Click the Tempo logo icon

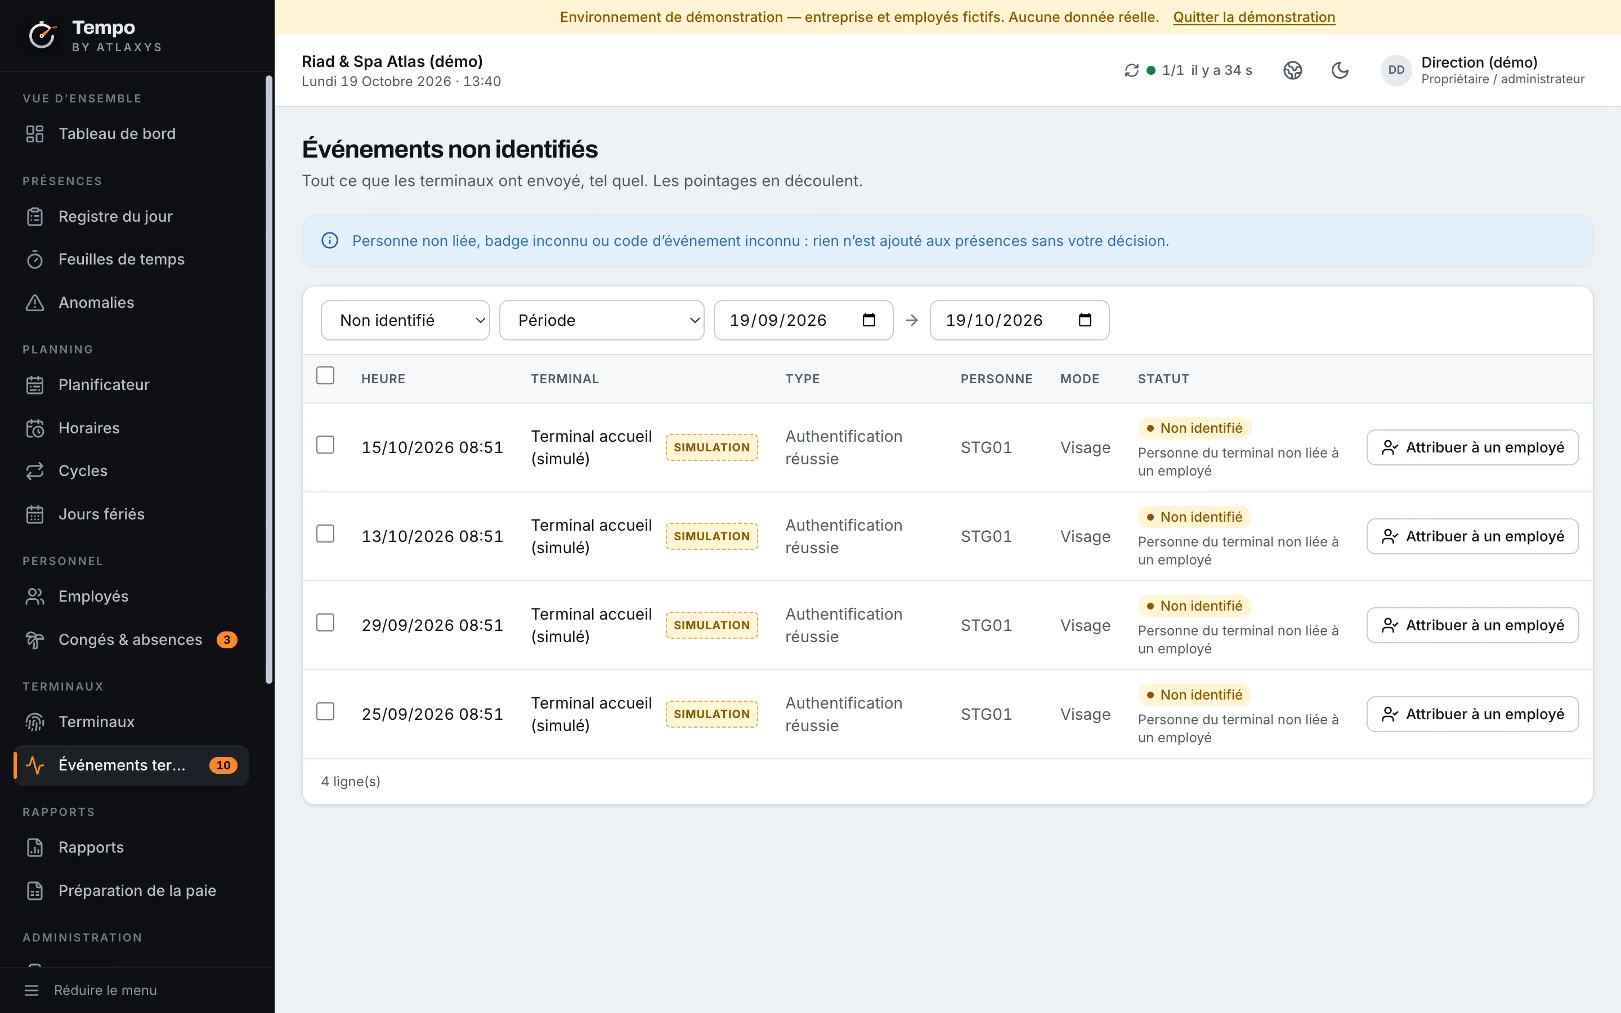[42, 35]
